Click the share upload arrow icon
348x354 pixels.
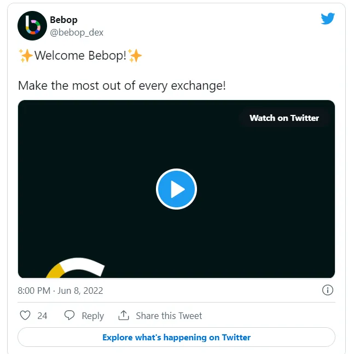(x=124, y=315)
